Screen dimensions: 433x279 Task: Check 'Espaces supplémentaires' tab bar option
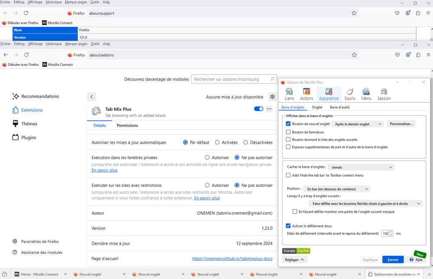click(288, 147)
